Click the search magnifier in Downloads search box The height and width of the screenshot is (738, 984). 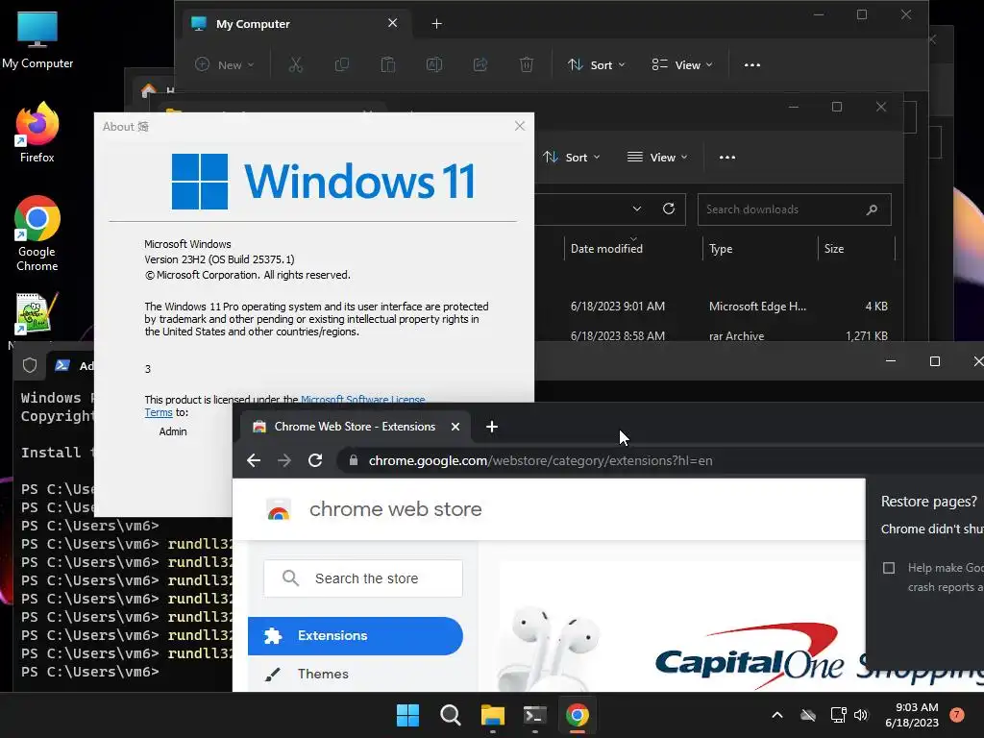click(872, 209)
